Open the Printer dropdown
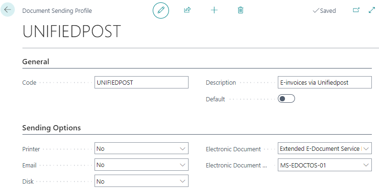Screen dimensions: 379x196 point(141,149)
